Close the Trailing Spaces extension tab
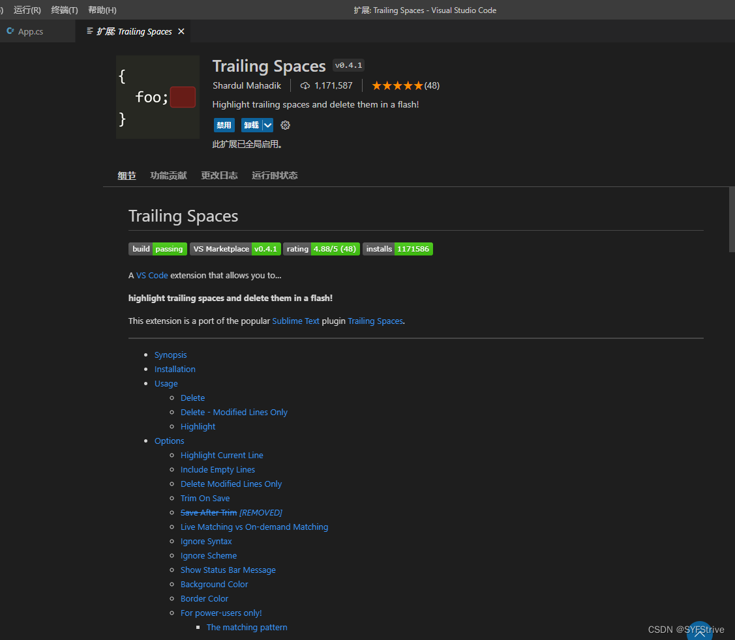 tap(181, 31)
